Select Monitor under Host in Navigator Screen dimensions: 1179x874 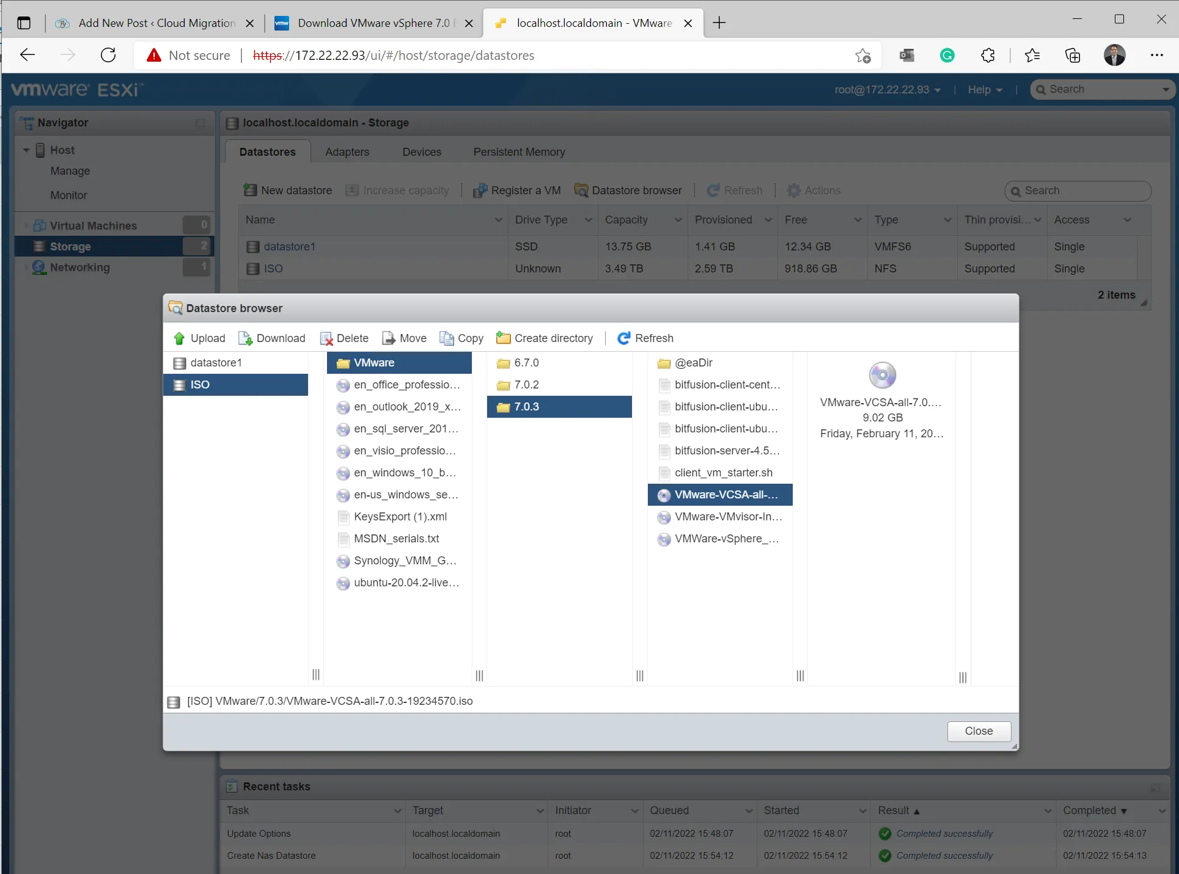tap(69, 195)
